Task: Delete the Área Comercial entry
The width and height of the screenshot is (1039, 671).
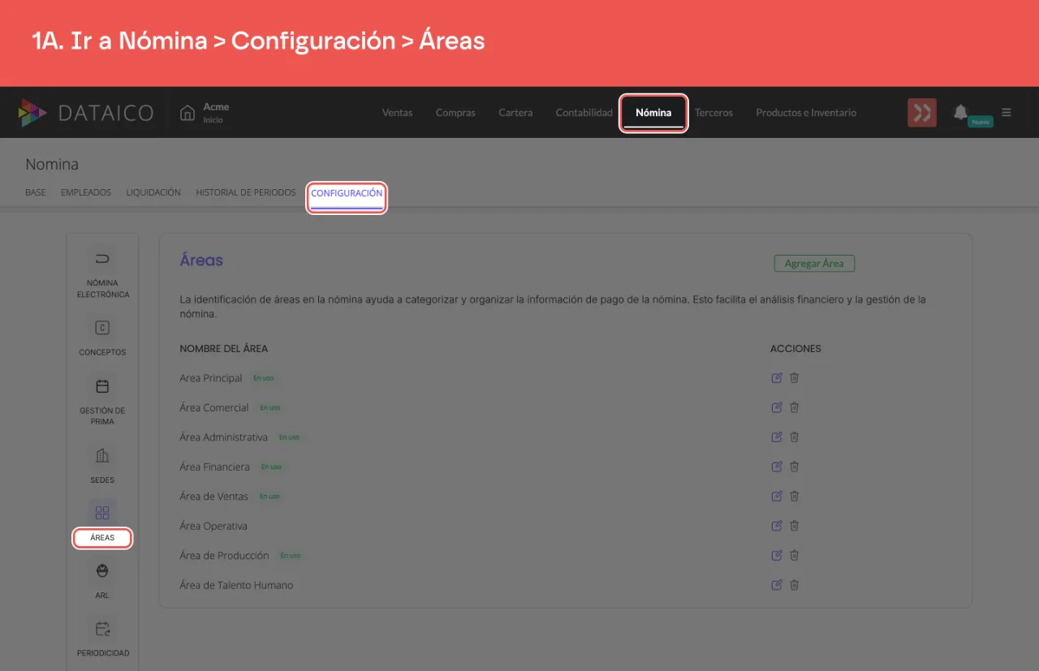Action: coord(795,407)
